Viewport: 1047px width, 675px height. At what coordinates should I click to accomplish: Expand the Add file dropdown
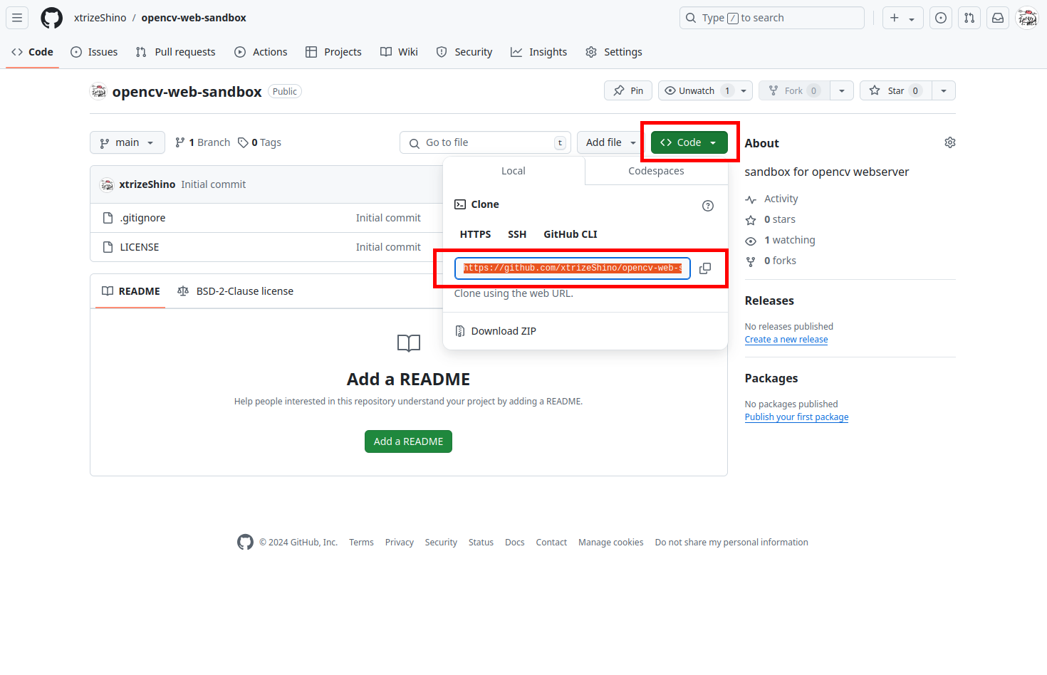pyautogui.click(x=609, y=142)
